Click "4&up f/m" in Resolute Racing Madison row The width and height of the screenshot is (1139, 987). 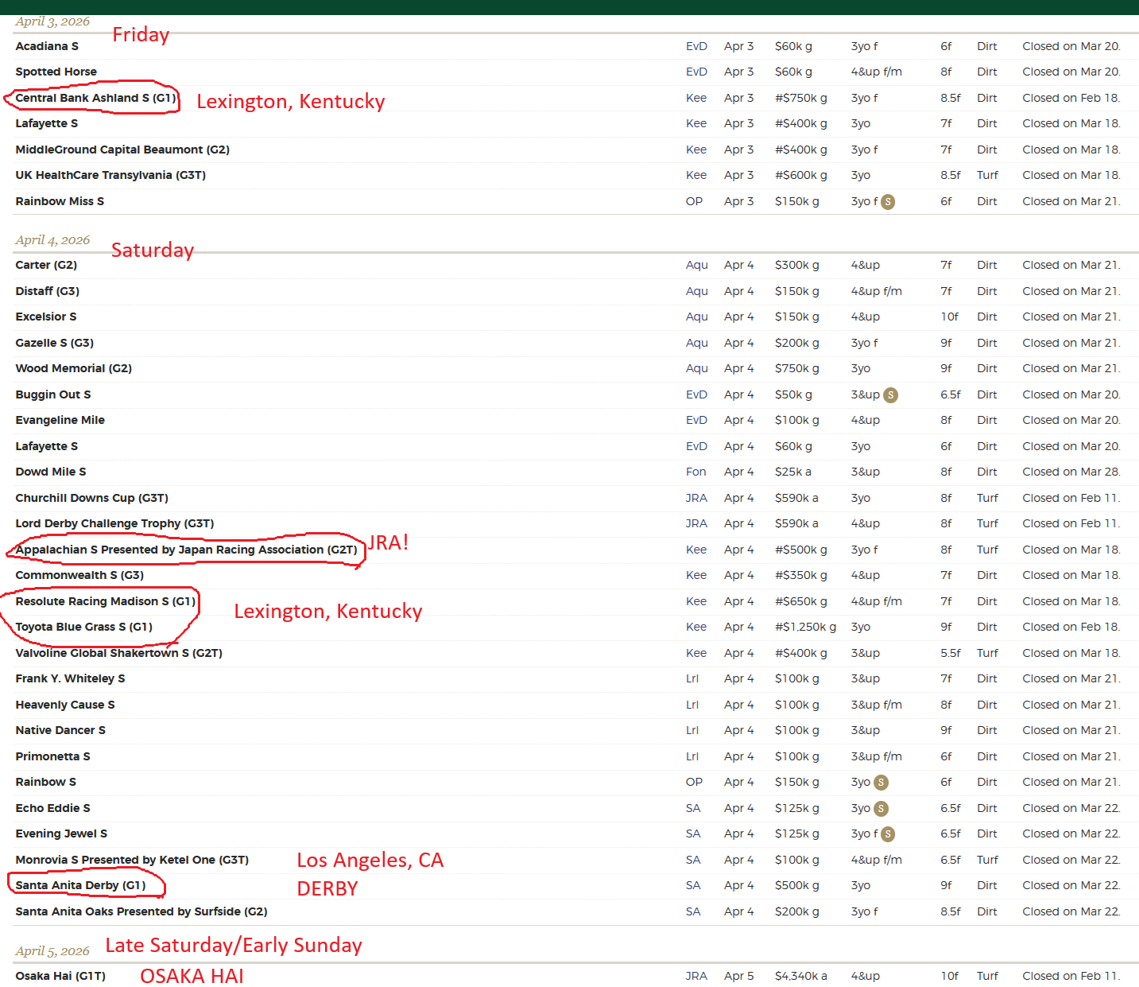pyautogui.click(x=877, y=601)
